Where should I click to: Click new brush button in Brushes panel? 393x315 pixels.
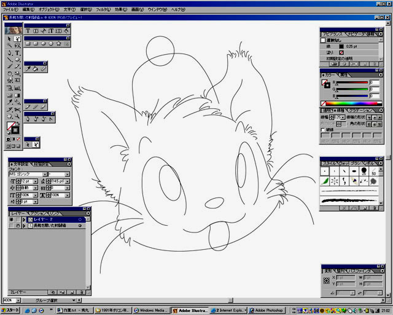[365, 208]
